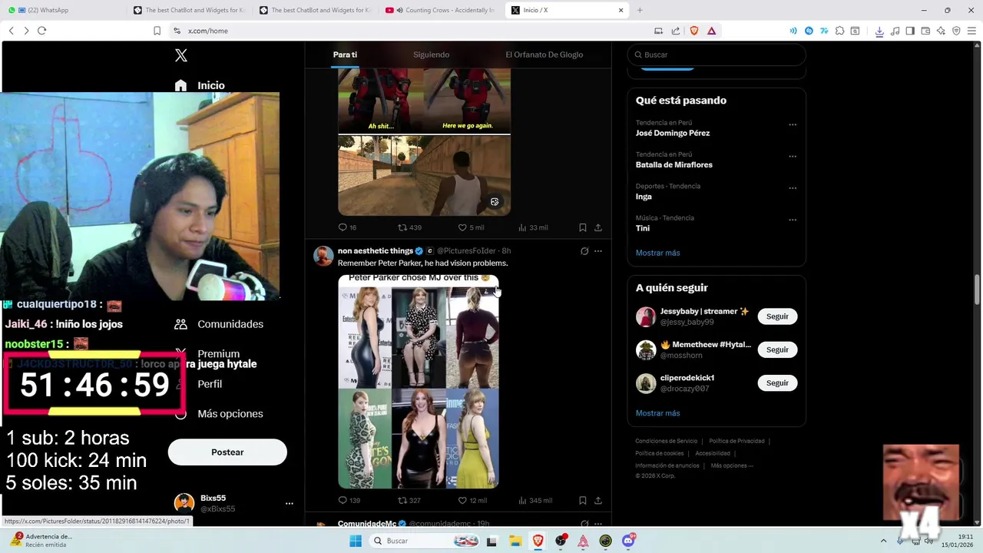Repost the post with 439 reposts
The image size is (983, 553).
point(409,227)
